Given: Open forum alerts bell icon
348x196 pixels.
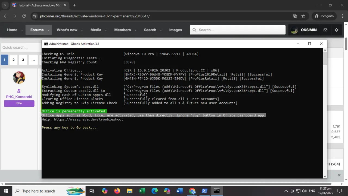Looking at the screenshot, I should tap(337, 30).
